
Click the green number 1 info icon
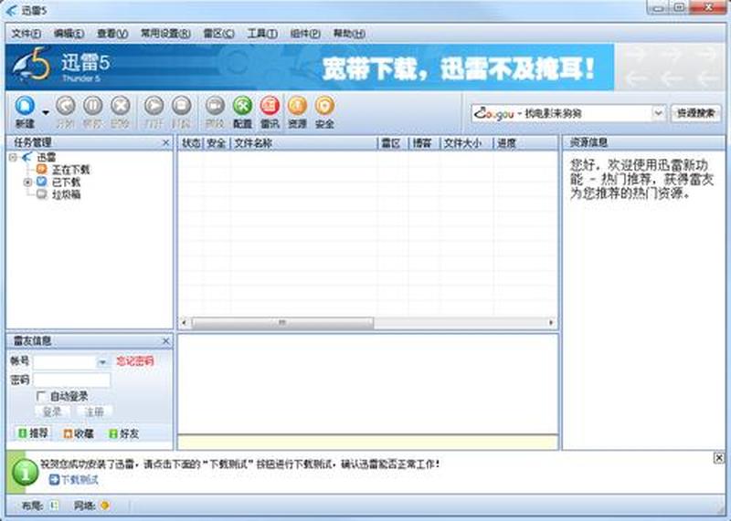[25, 472]
